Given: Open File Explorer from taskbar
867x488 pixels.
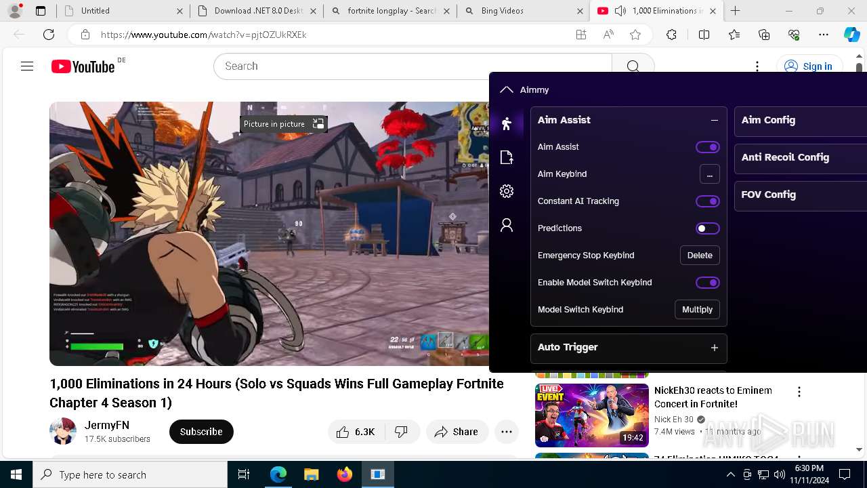Looking at the screenshot, I should pos(311,474).
